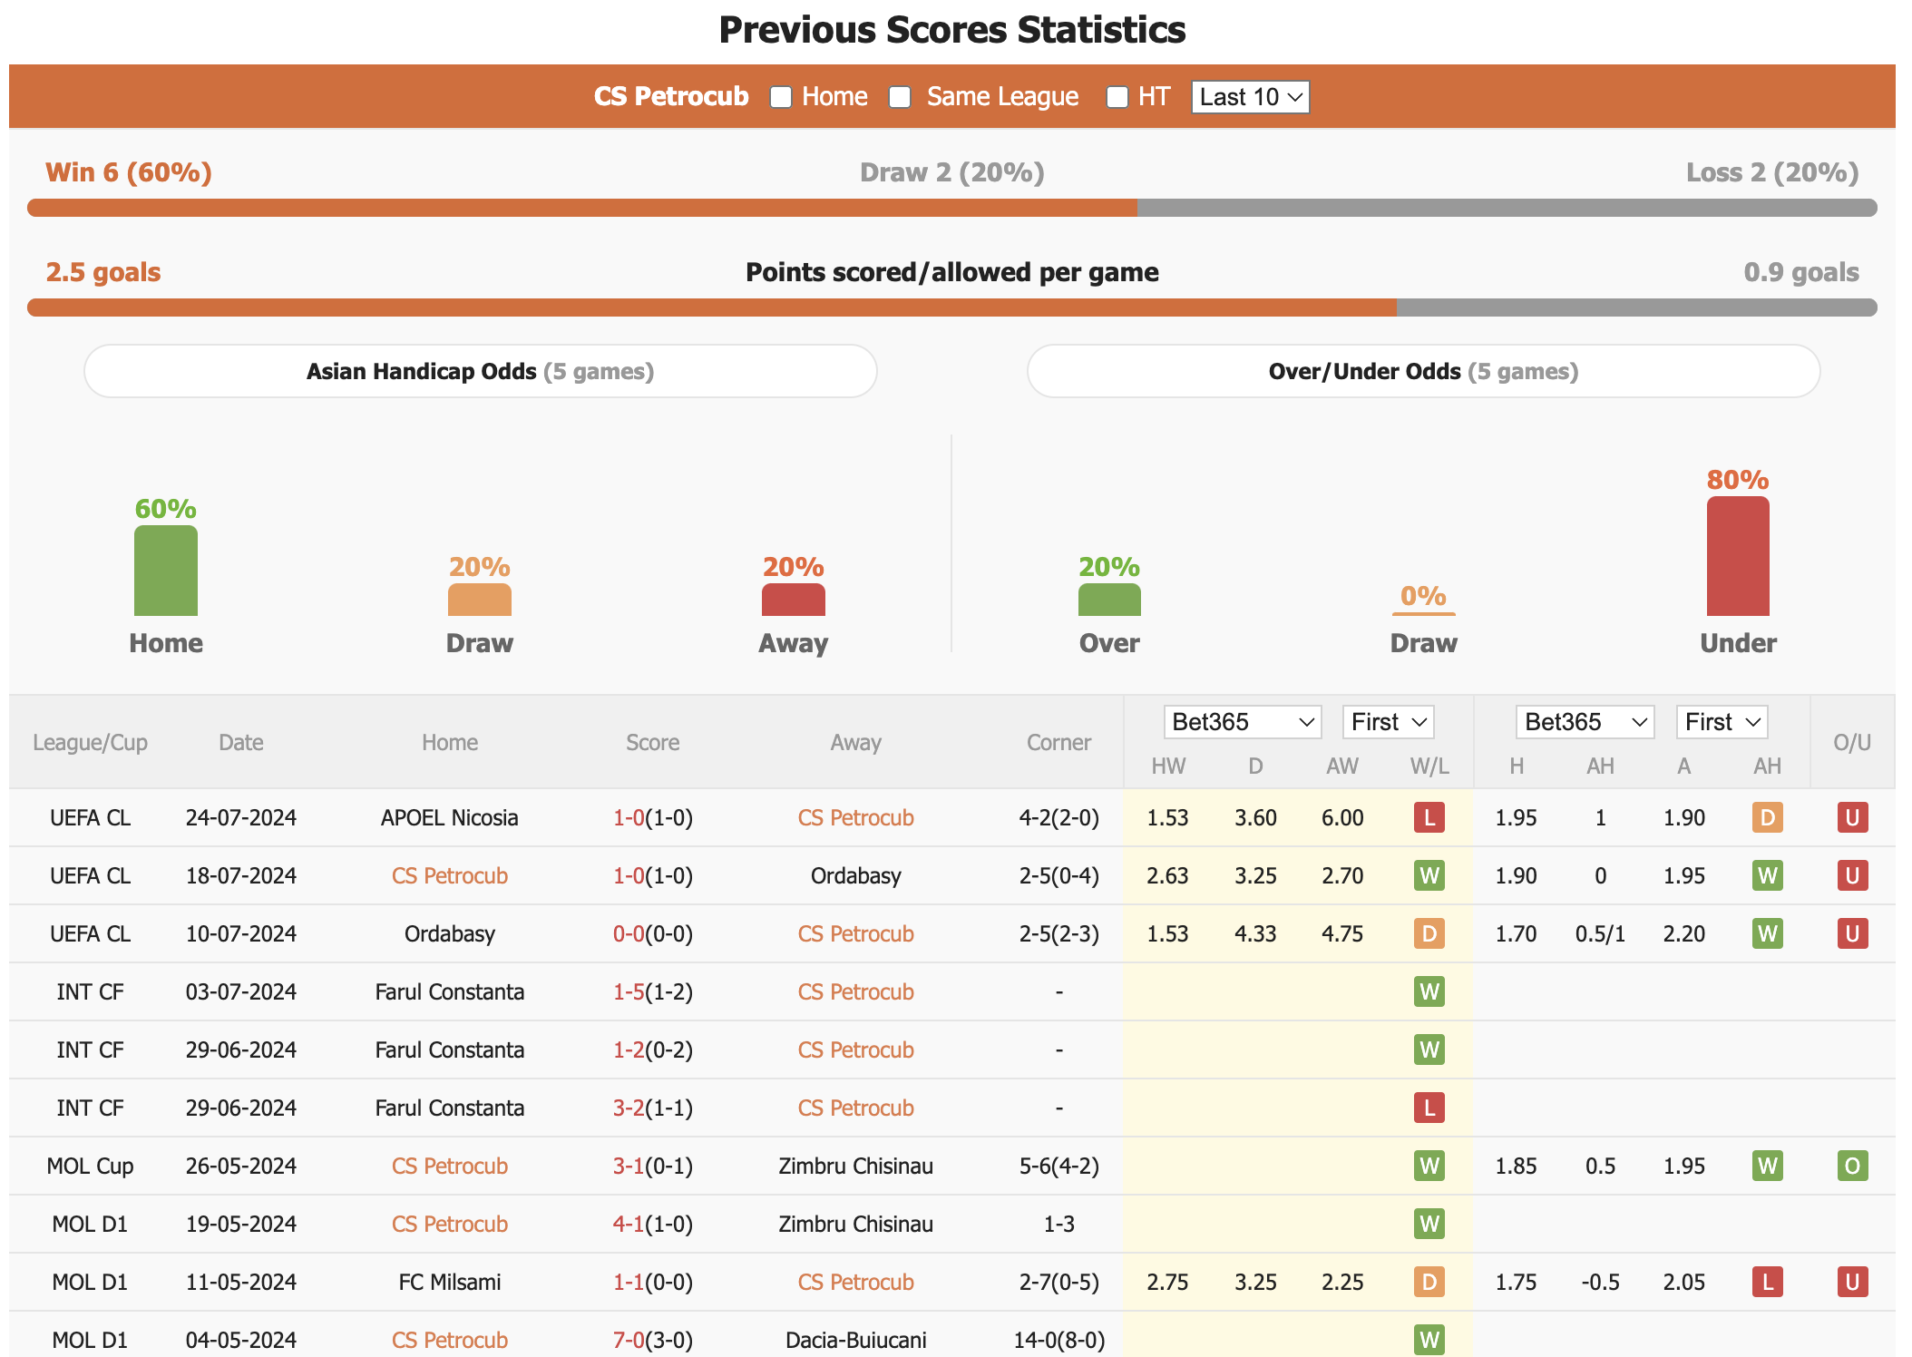This screenshot has width=1912, height=1357.
Task: Click the Loss 2 (20%) label
Action: (x=1771, y=172)
